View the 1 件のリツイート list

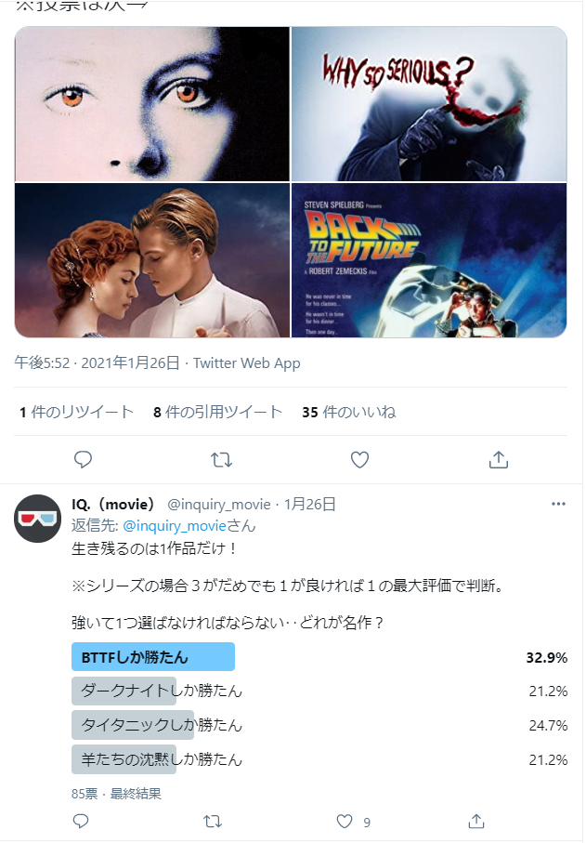pos(76,412)
